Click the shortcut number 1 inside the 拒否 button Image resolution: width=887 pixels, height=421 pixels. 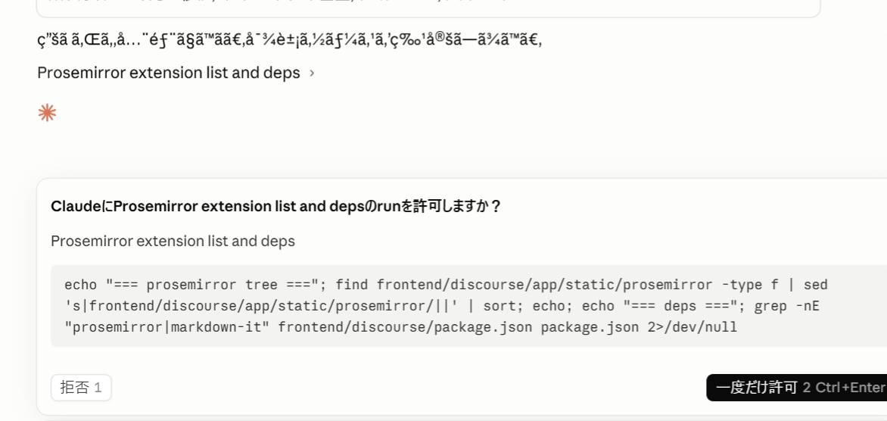[98, 388]
